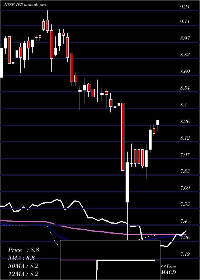Click the 8.12 price axis label
The height and width of the screenshot is (280, 200).
(185, 138)
